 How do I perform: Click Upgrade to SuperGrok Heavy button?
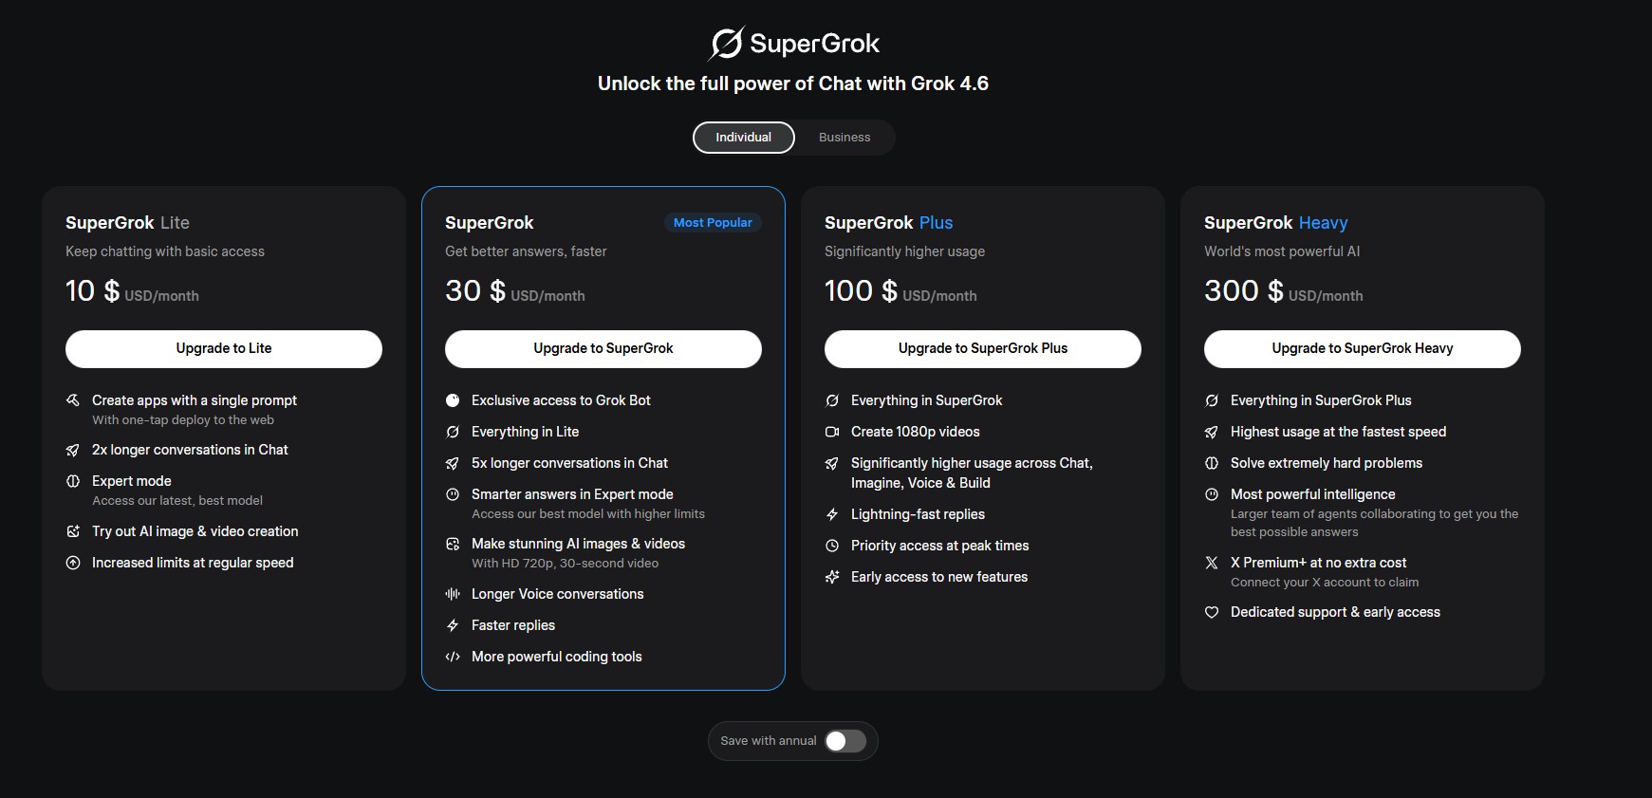[1363, 349]
